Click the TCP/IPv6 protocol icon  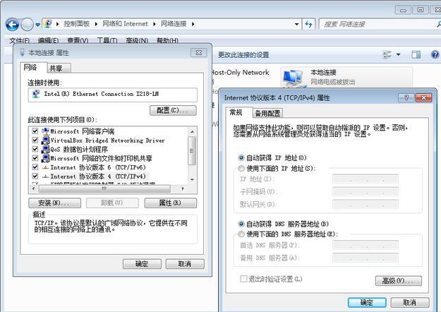(45, 167)
